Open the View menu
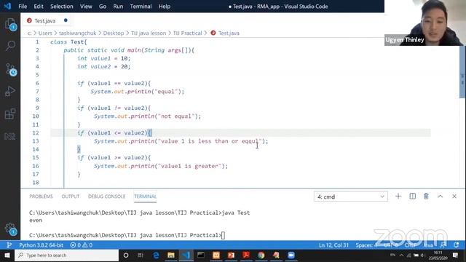This screenshot has height=262, width=466. point(86,7)
